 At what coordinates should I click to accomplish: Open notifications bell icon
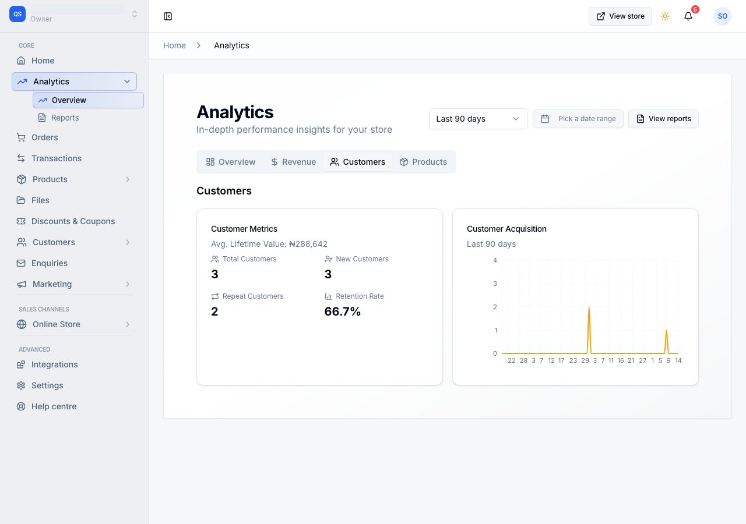(688, 16)
